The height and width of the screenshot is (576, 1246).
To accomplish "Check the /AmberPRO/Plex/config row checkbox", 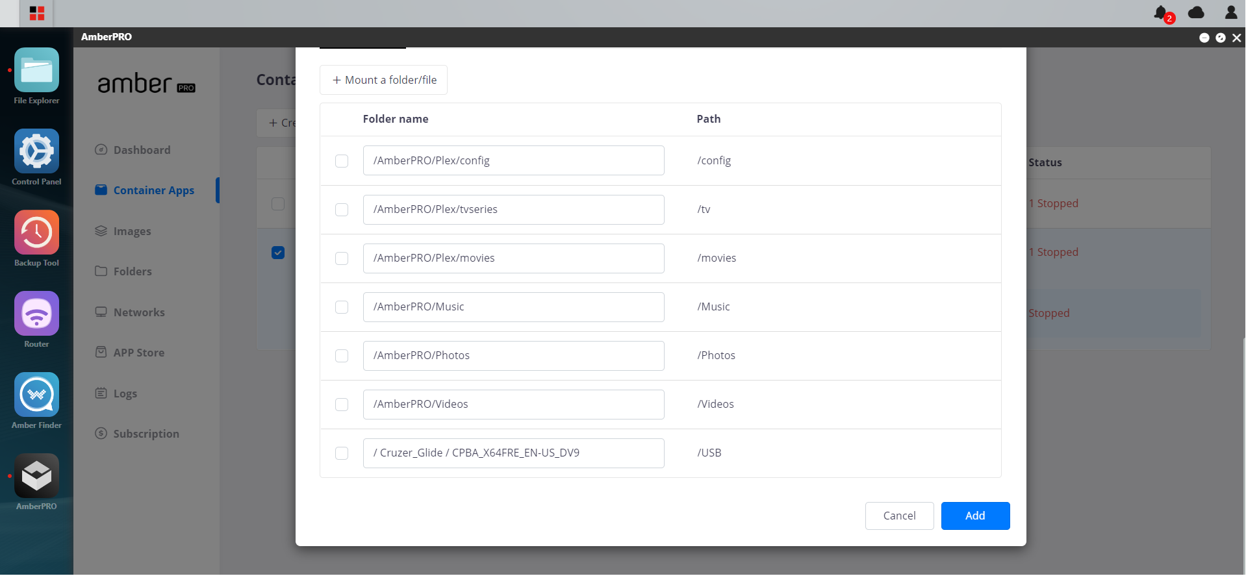I will coord(342,161).
